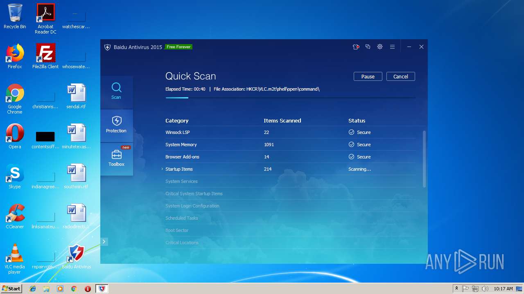Click the Baidu Antivirus shield logo
This screenshot has height=294, width=524.
pos(108,47)
